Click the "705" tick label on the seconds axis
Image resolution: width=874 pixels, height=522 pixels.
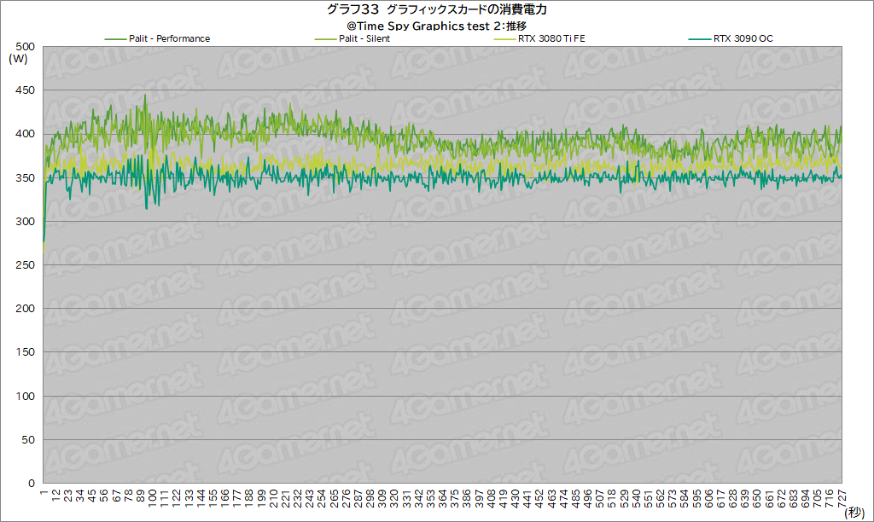click(818, 497)
